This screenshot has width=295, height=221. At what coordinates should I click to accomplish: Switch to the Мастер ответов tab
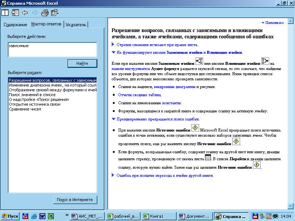pyautogui.click(x=46, y=24)
